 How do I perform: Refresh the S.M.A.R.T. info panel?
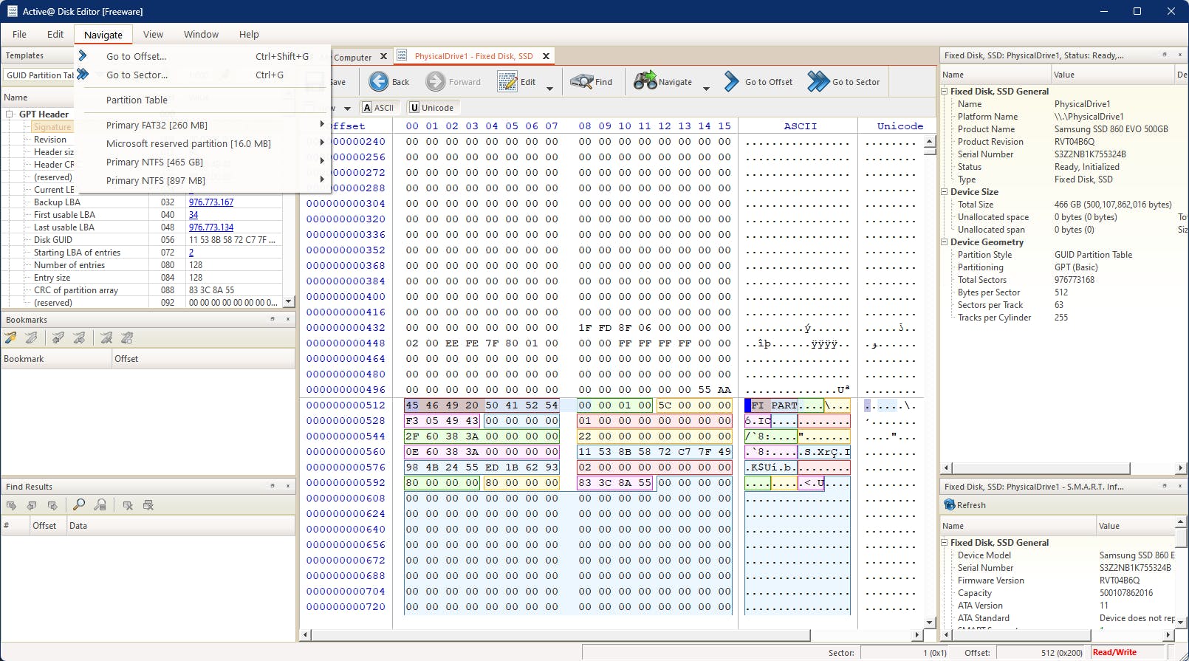pyautogui.click(x=964, y=505)
